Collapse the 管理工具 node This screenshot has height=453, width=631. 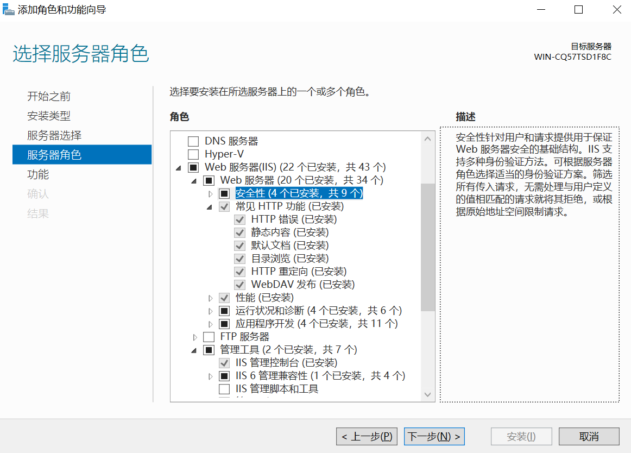pos(194,351)
